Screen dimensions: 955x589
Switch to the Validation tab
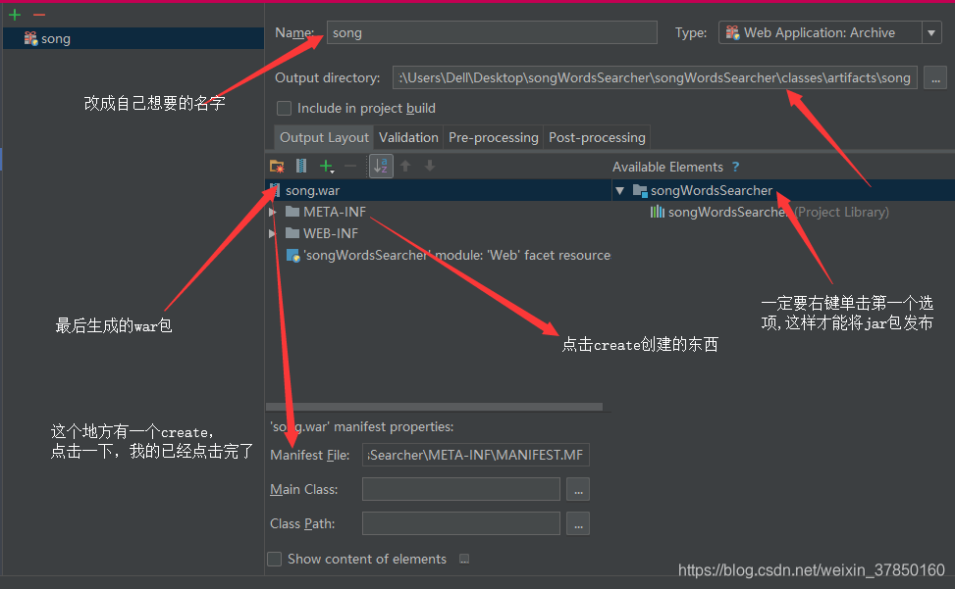408,137
